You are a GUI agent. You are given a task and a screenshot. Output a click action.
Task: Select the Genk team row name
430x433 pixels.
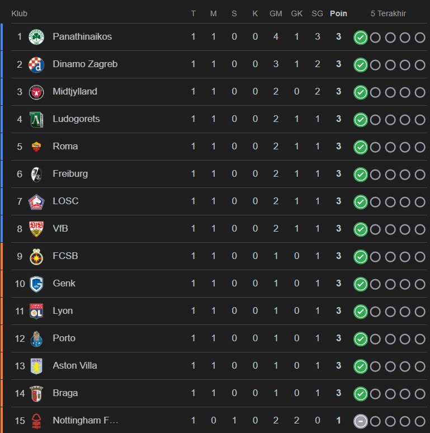64,284
